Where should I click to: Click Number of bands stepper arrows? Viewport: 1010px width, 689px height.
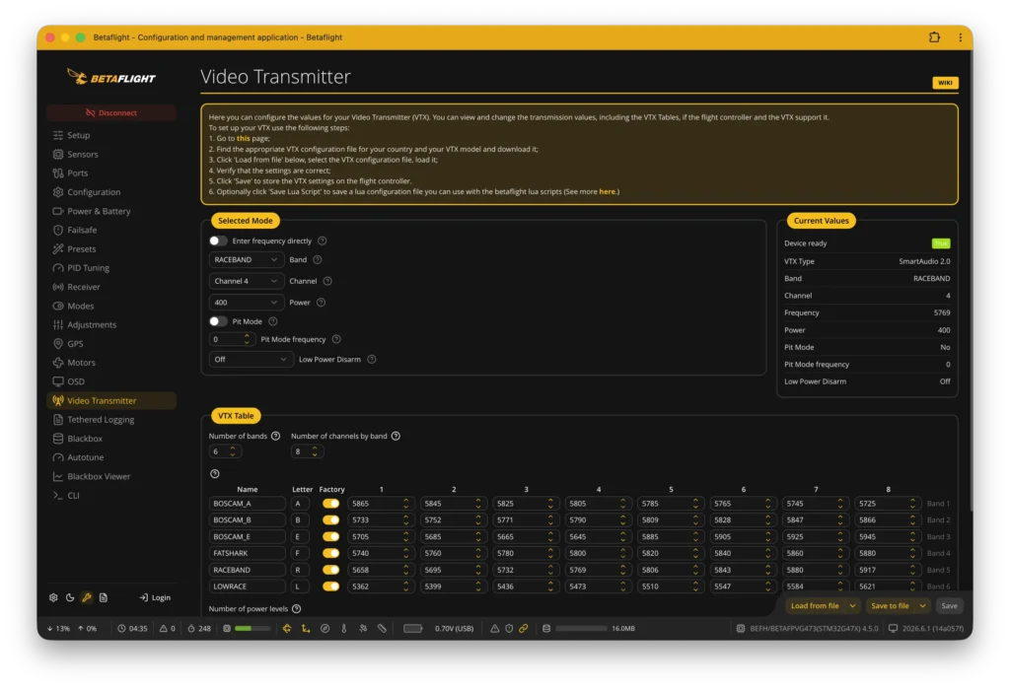pos(233,452)
